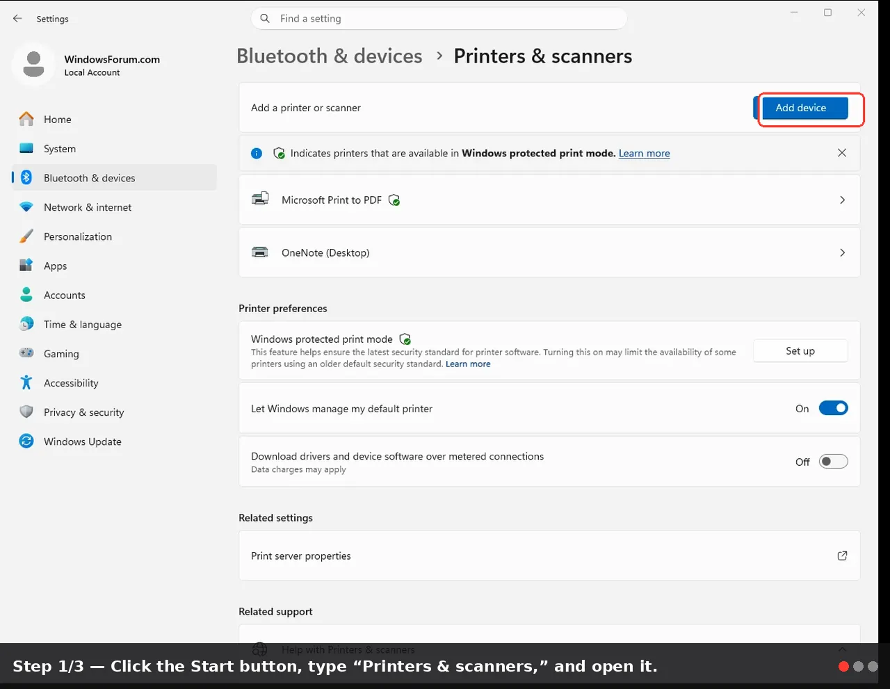
Task: Select the Gaming controller icon
Action: point(26,353)
